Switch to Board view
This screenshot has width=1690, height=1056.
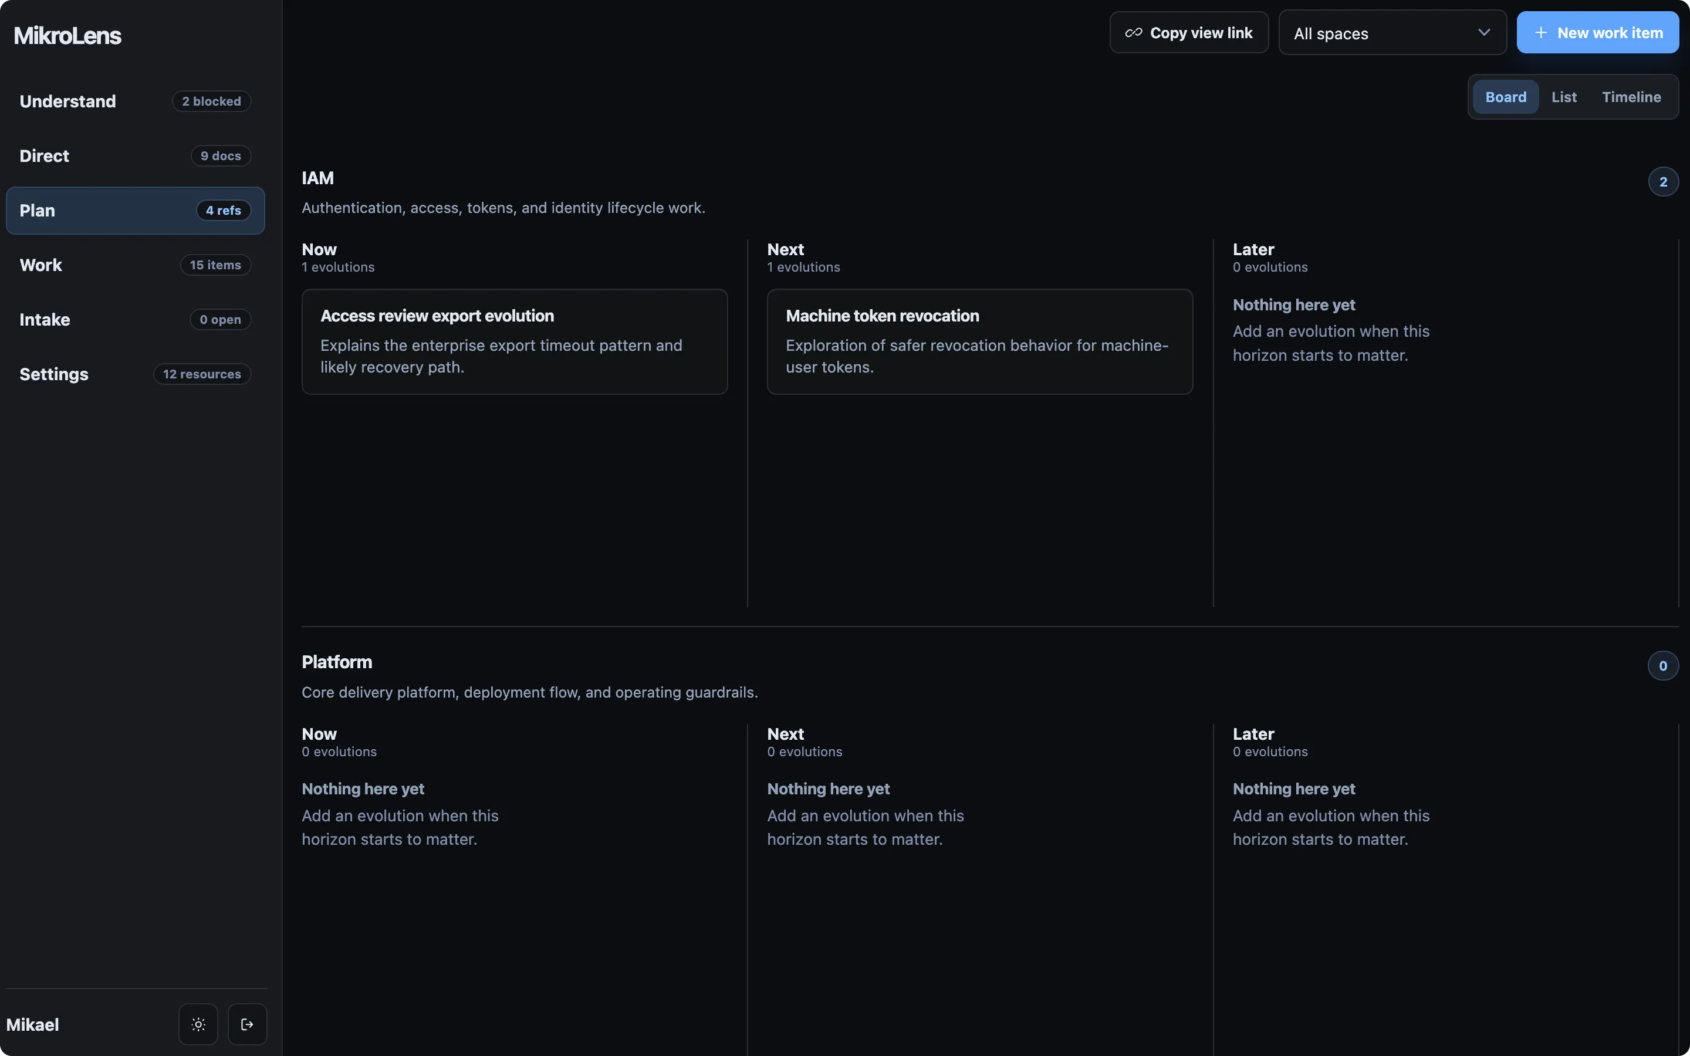pos(1506,97)
